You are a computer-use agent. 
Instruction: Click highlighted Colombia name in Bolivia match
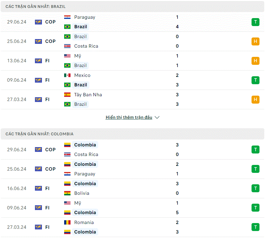[85, 184]
